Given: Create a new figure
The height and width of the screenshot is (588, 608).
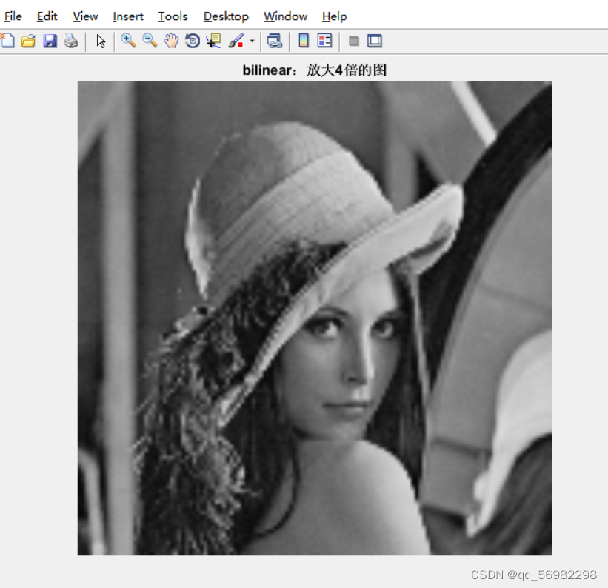Looking at the screenshot, I should click(7, 41).
